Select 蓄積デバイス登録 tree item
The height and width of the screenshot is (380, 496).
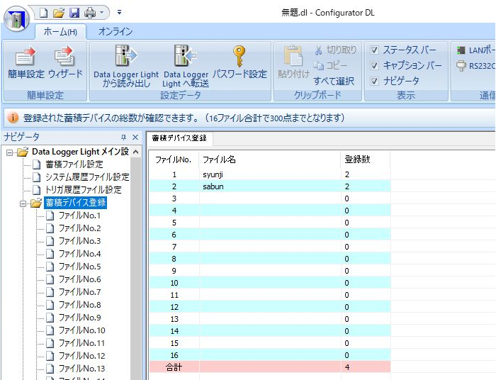pyautogui.click(x=75, y=203)
